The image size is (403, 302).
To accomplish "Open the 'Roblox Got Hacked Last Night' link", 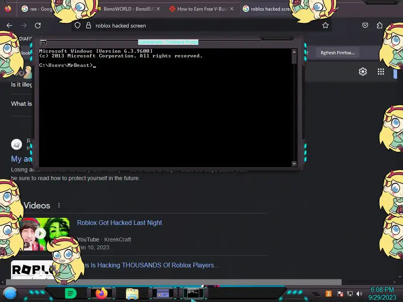I will tap(120, 223).
